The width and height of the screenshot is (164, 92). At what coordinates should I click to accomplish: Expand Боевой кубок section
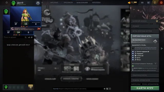tap(145, 21)
